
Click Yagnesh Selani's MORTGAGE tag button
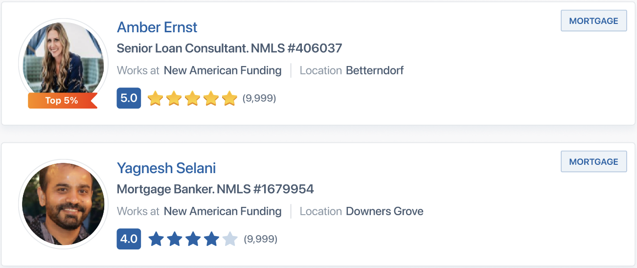point(593,162)
